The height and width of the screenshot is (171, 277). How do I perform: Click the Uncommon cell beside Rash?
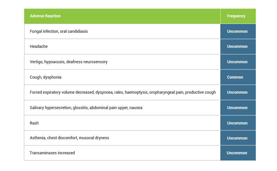pos(238,123)
